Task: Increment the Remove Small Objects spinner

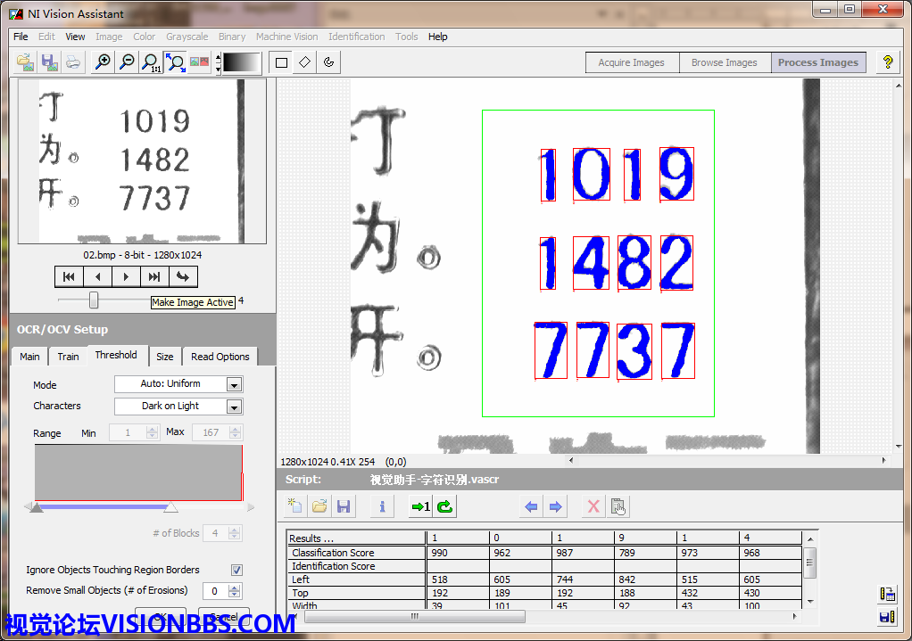Action: tap(235, 587)
